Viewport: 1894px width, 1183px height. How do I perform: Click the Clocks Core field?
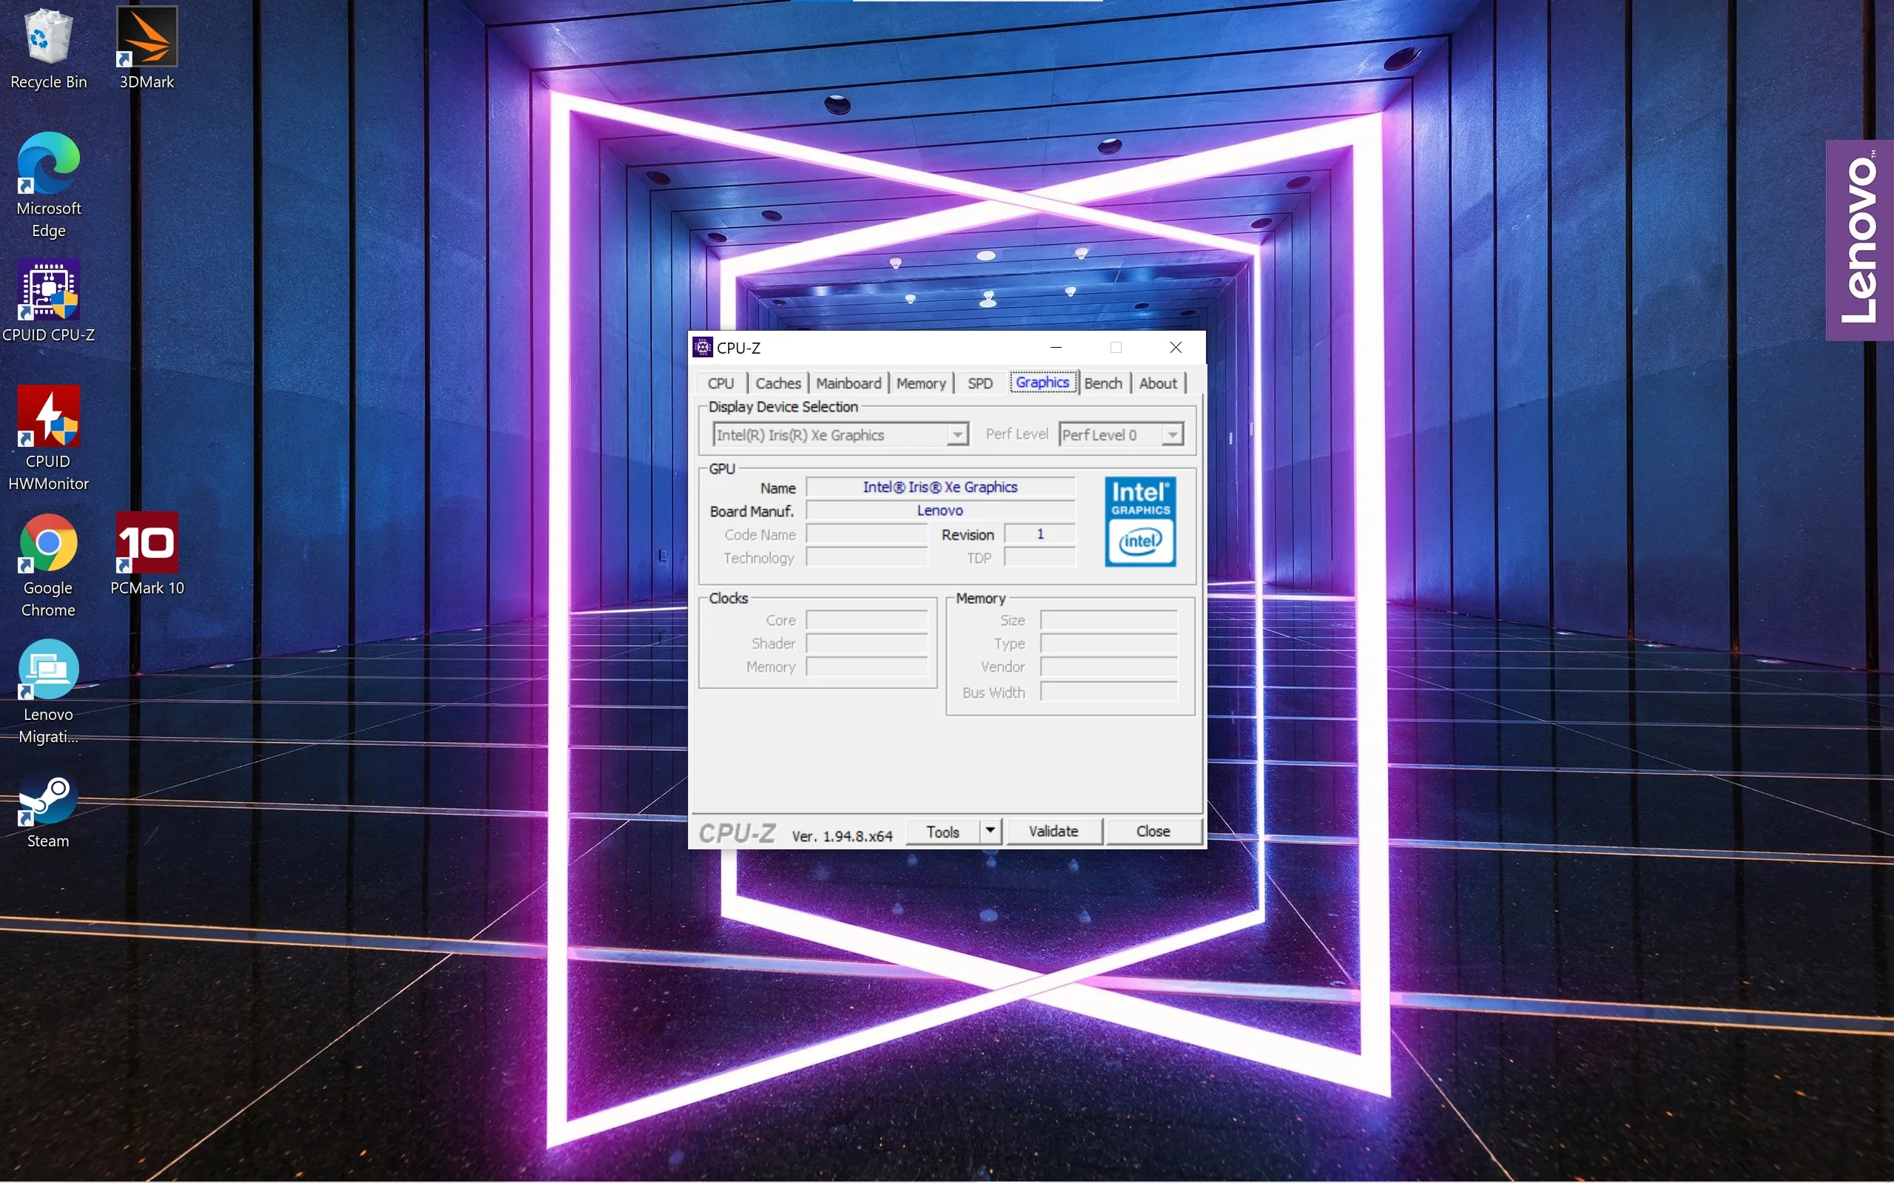point(867,621)
